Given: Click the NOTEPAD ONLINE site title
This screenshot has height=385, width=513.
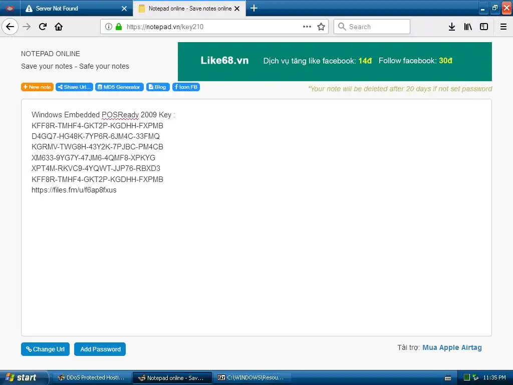Looking at the screenshot, I should coord(51,54).
